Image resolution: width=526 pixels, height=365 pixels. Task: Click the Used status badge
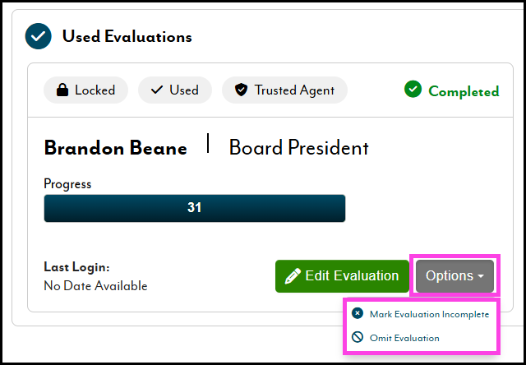coord(175,90)
